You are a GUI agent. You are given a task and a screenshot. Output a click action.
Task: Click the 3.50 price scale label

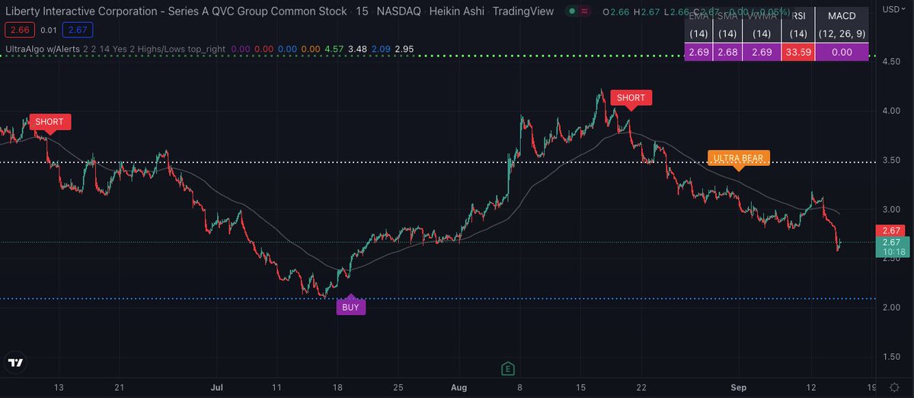[891, 161]
